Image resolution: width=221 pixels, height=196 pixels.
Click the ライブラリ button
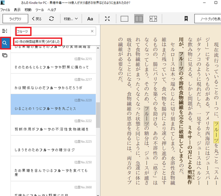point(15,19)
